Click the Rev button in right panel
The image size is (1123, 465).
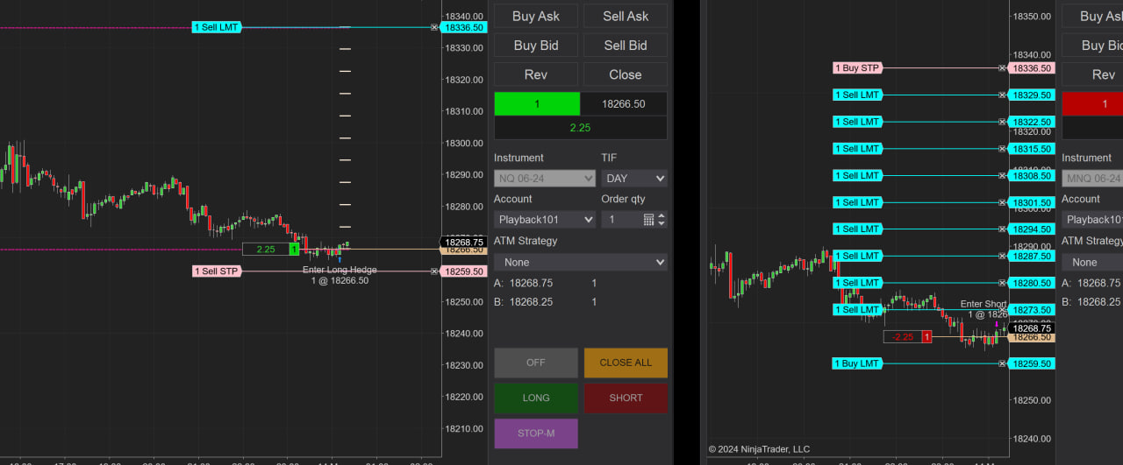coord(1092,74)
